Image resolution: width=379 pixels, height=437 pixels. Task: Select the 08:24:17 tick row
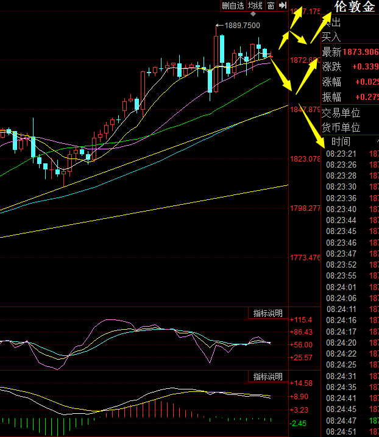(x=352, y=332)
